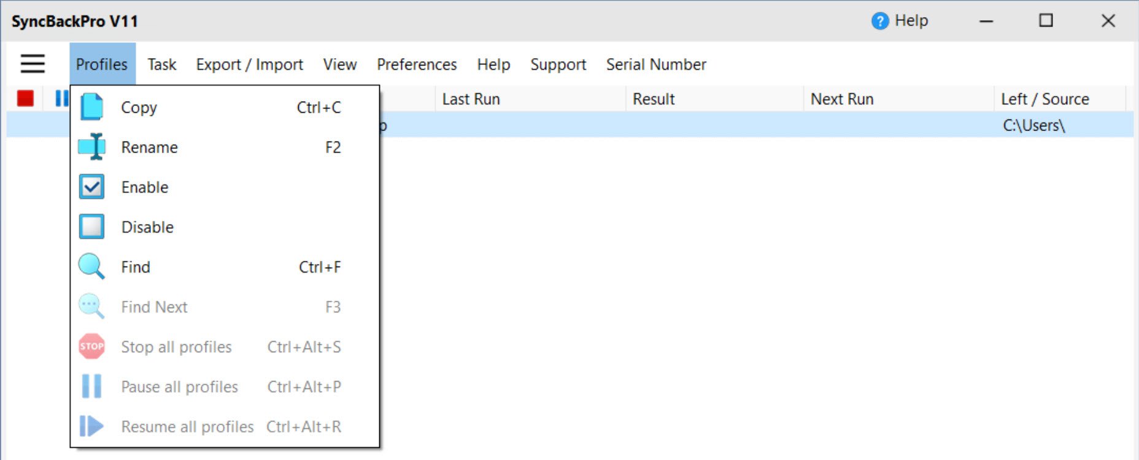Open the hamburger main menu
This screenshot has width=1139, height=460.
33,64
